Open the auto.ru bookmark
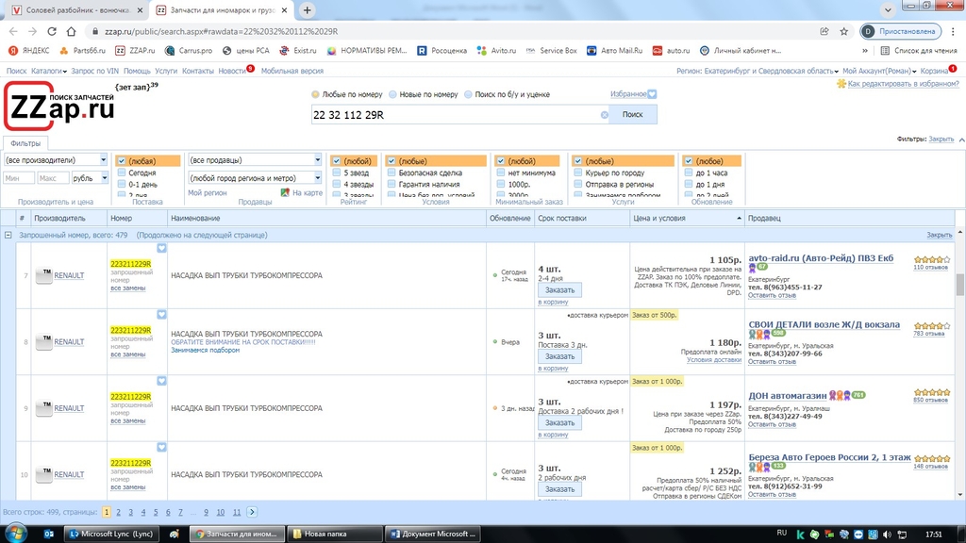This screenshot has width=966, height=543. click(671, 51)
